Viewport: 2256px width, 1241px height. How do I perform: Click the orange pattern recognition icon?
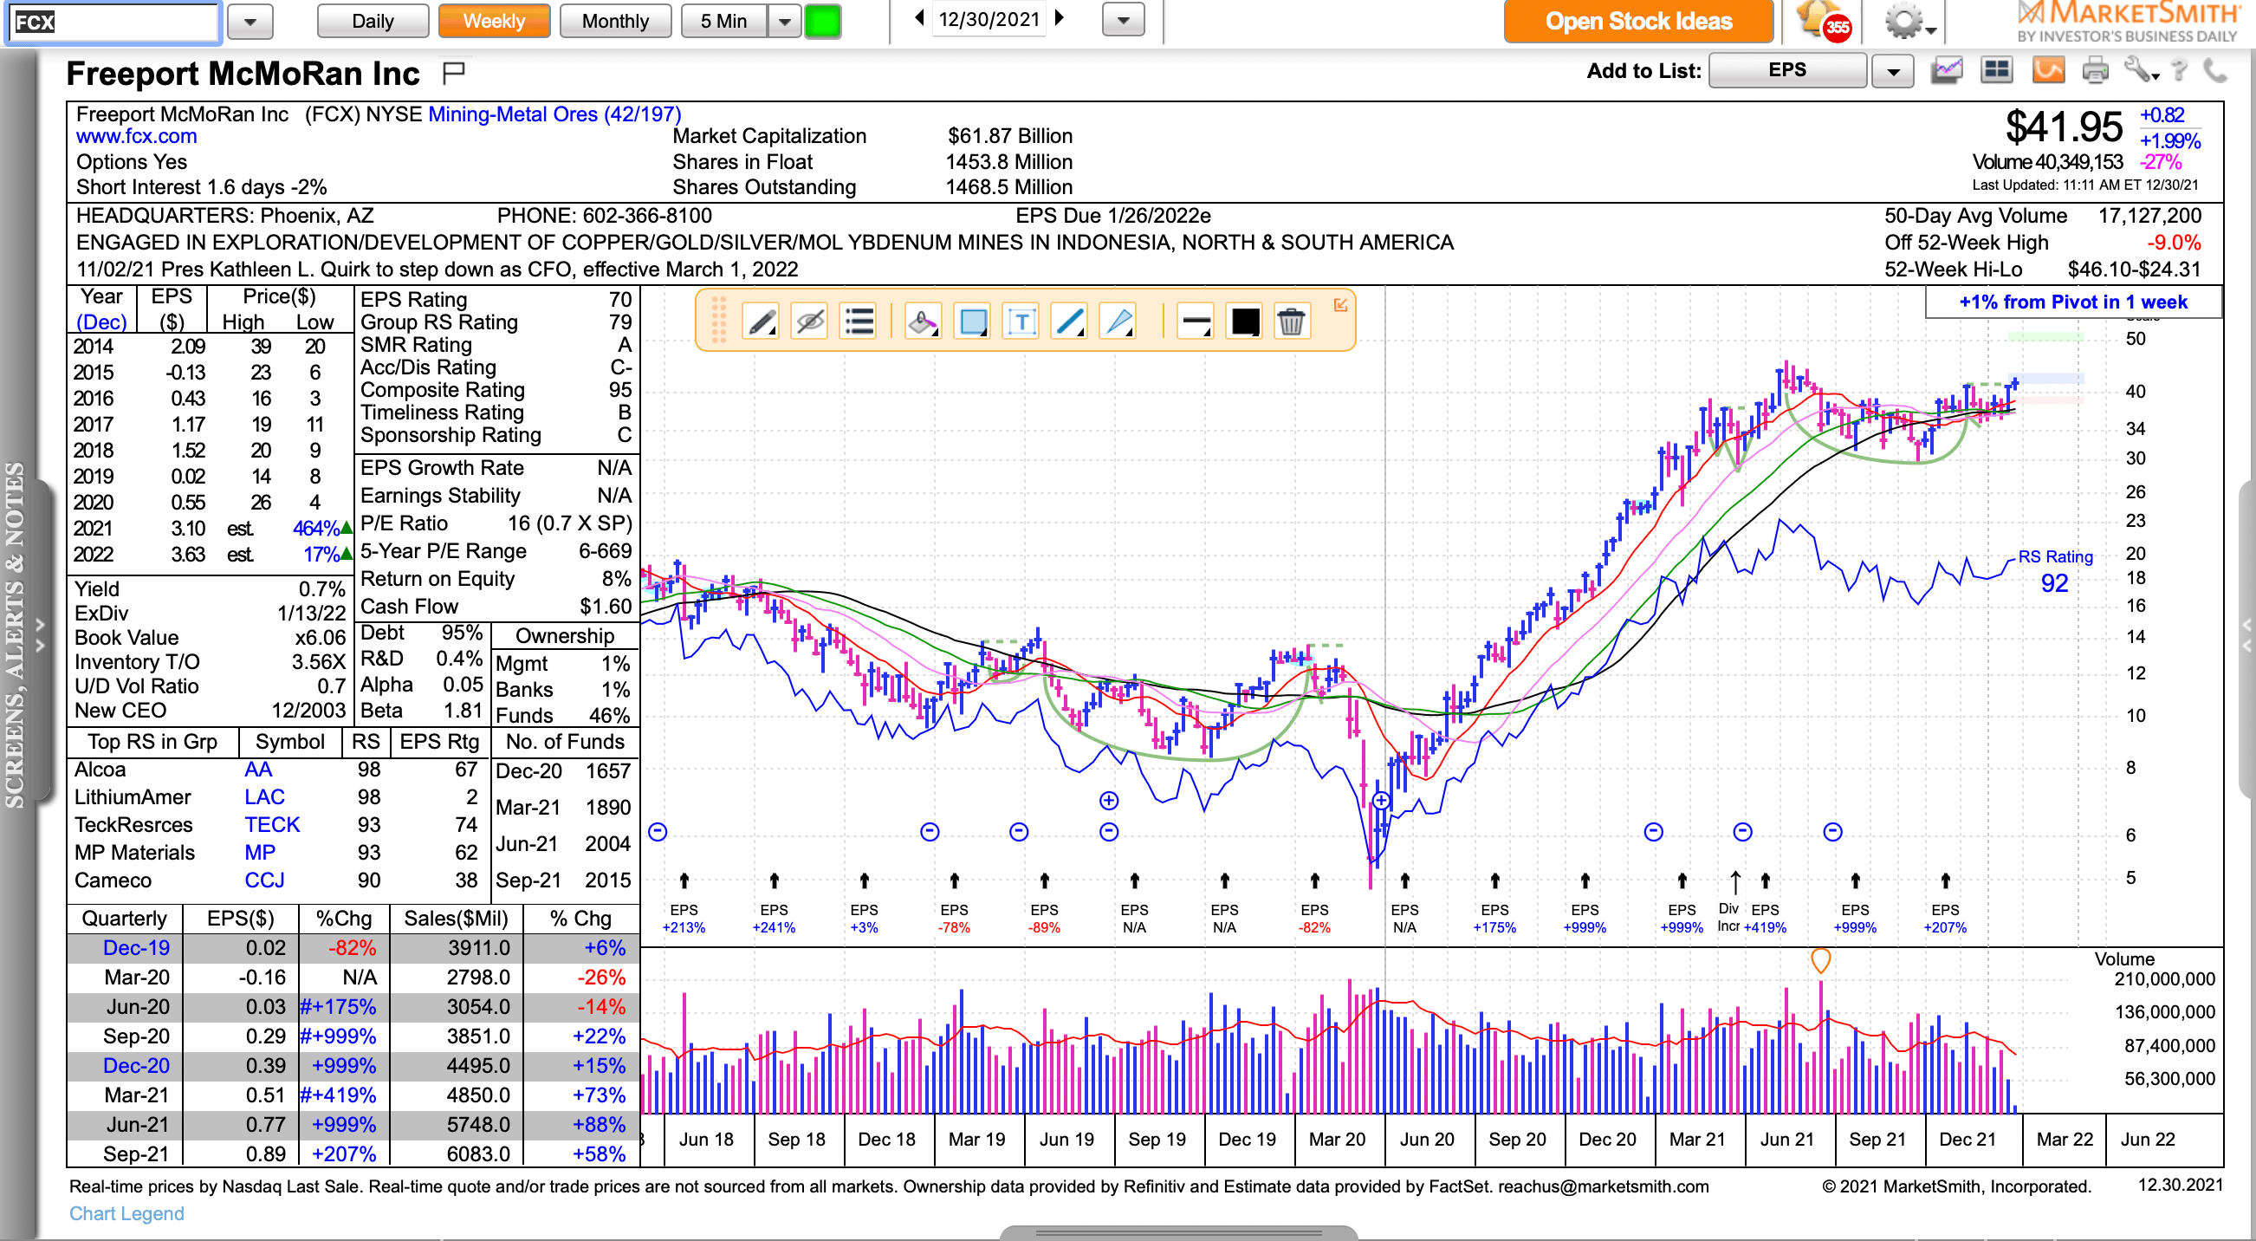[2047, 71]
